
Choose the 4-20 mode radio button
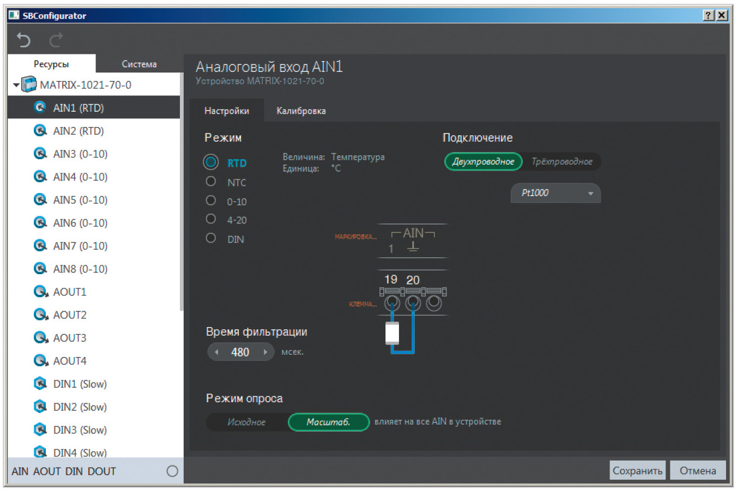click(x=211, y=219)
